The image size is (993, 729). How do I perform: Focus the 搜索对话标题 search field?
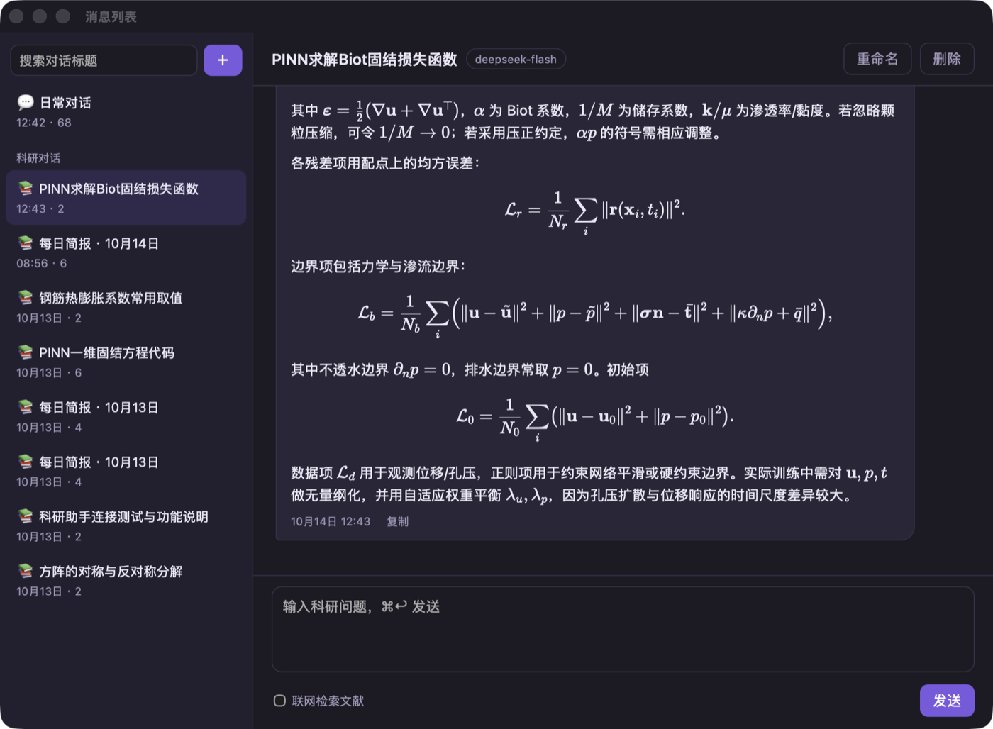(104, 60)
